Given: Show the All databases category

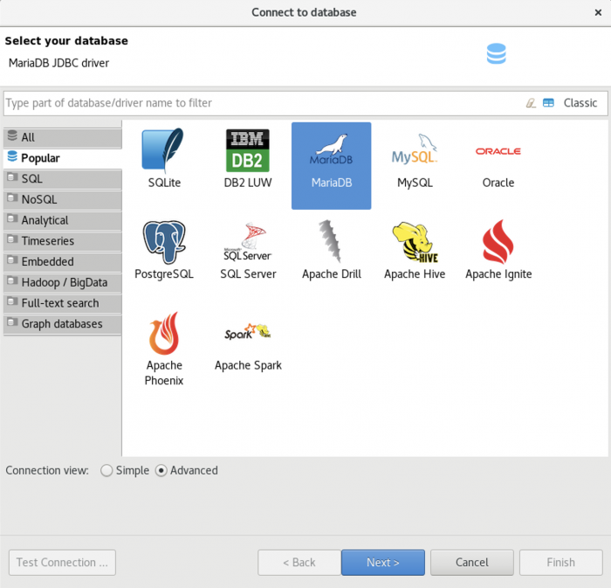Looking at the screenshot, I should pos(63,137).
